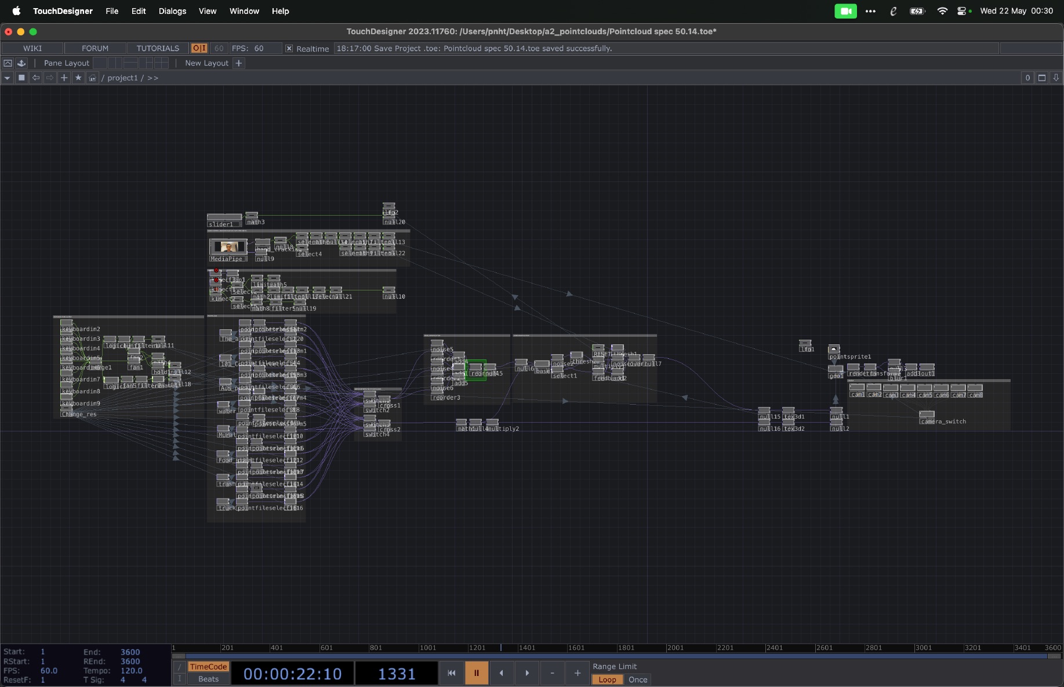Toggle the slash timeline path button
Image resolution: width=1064 pixels, height=687 pixels.
click(x=180, y=667)
